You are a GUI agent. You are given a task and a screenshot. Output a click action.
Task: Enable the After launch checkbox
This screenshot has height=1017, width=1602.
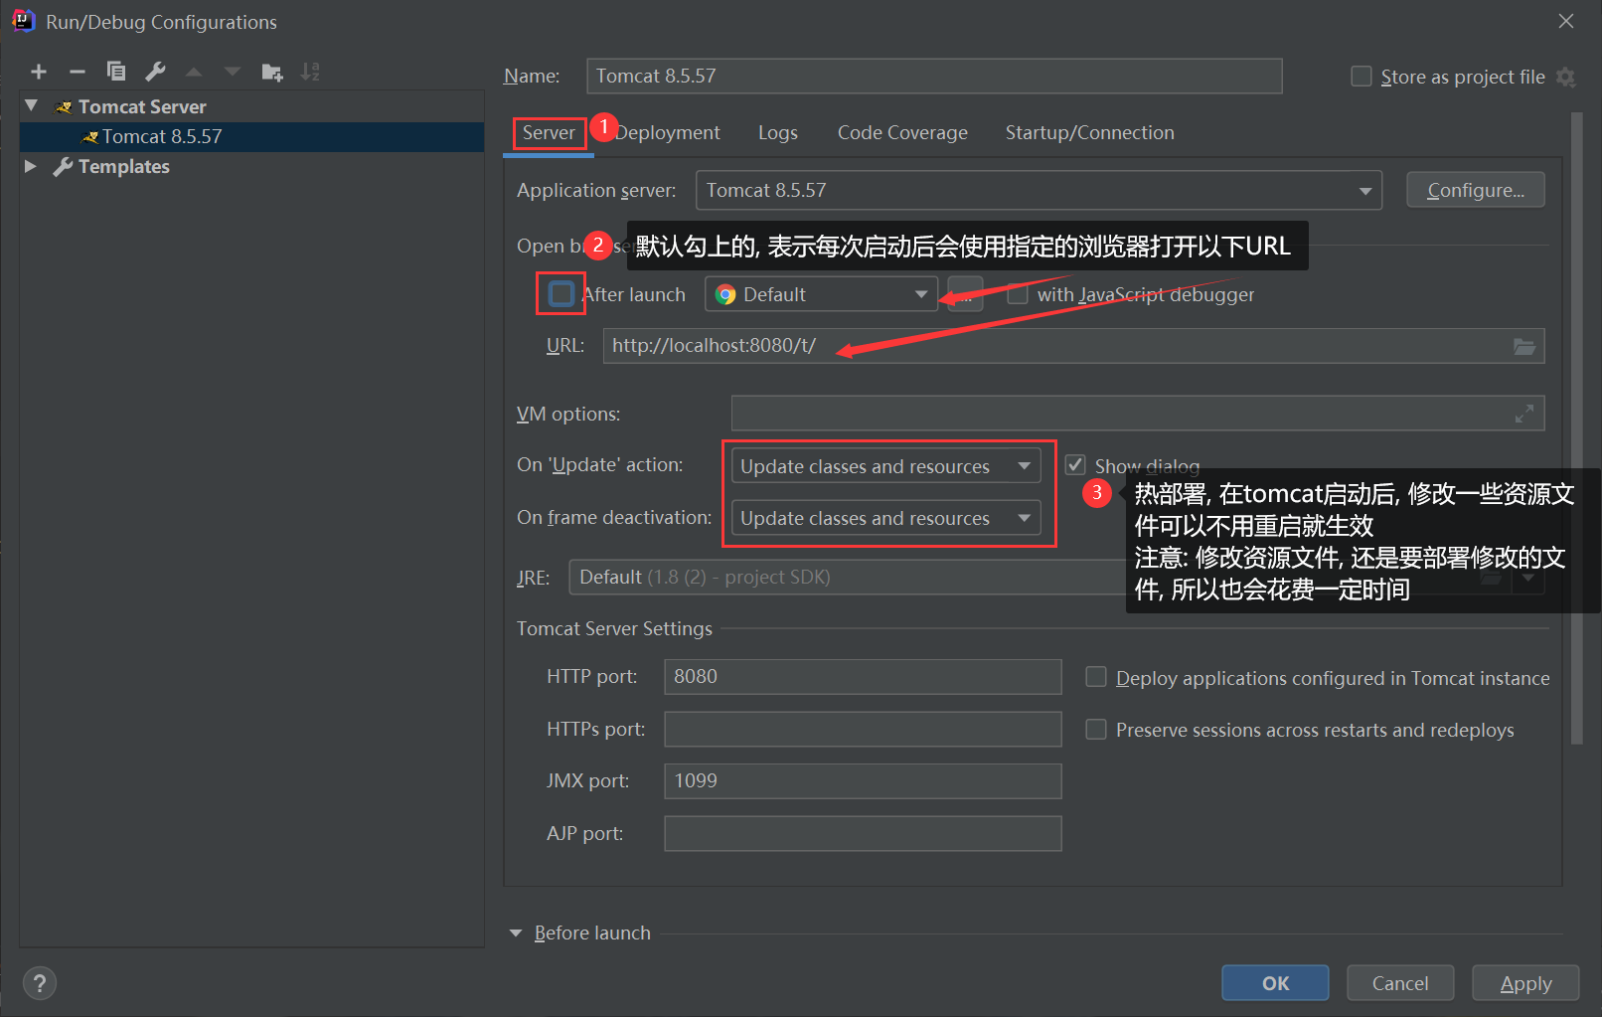[561, 294]
